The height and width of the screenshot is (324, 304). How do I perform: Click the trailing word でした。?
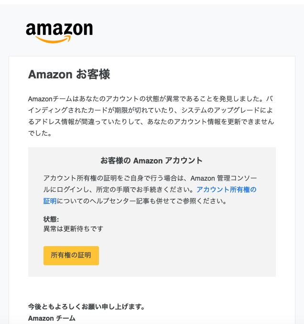(40, 133)
